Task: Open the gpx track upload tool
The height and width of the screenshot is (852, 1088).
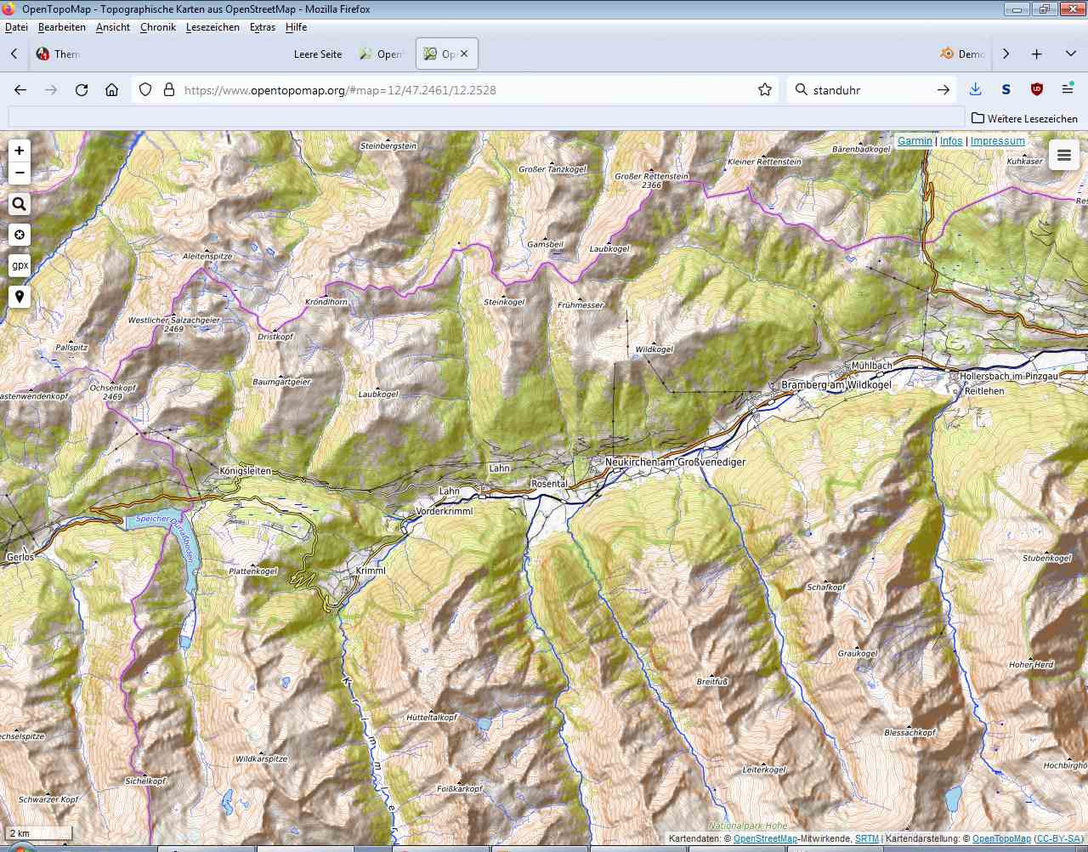Action: [x=19, y=265]
